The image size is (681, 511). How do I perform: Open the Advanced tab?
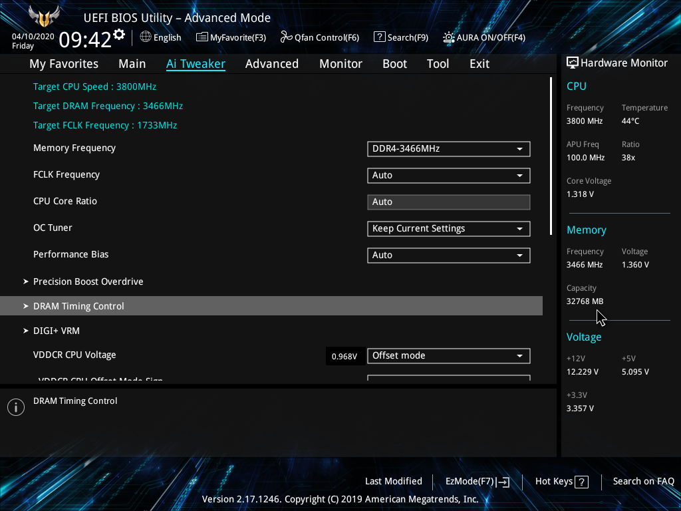pyautogui.click(x=272, y=64)
